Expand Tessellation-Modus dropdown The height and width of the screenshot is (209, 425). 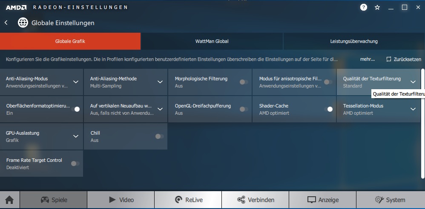coord(413,109)
